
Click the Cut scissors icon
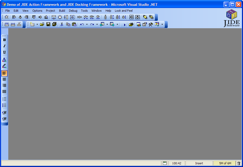pyautogui.click(x=62, y=24)
